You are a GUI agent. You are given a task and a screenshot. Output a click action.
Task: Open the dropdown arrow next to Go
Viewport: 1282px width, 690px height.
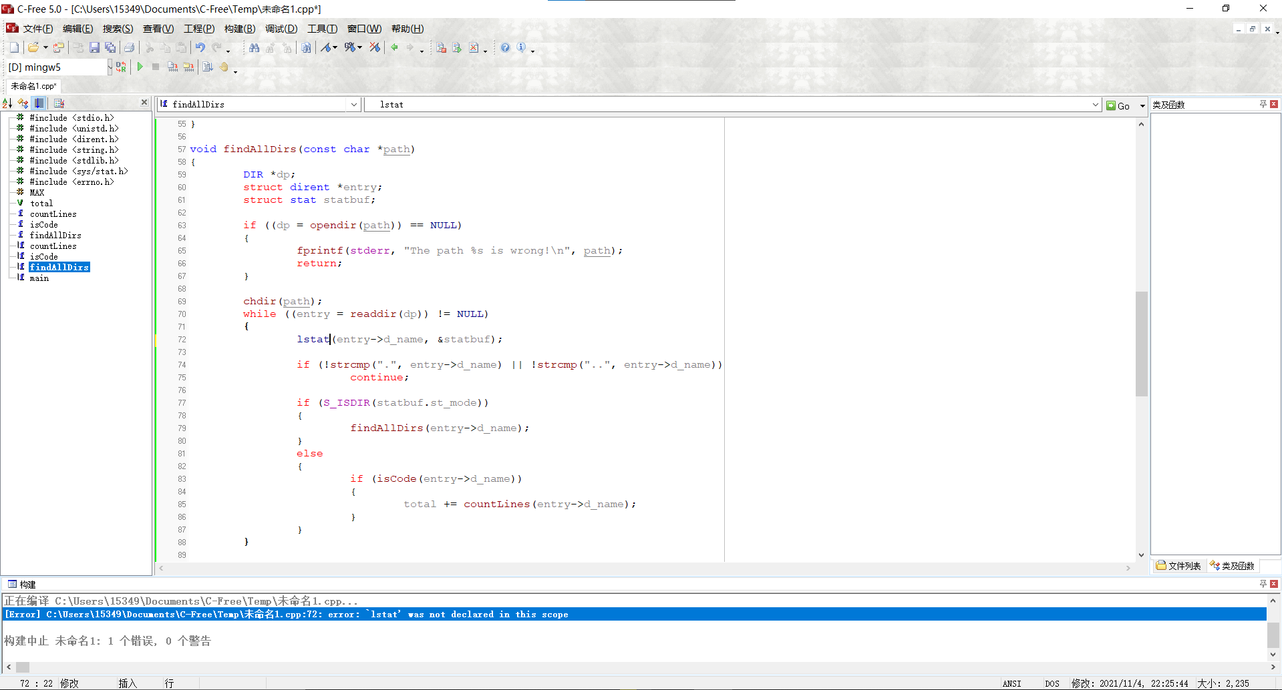pos(1142,105)
